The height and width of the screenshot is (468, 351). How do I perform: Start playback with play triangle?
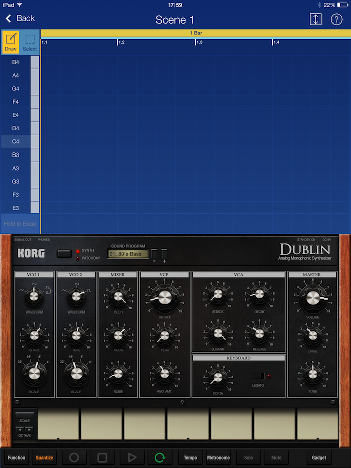[132, 457]
